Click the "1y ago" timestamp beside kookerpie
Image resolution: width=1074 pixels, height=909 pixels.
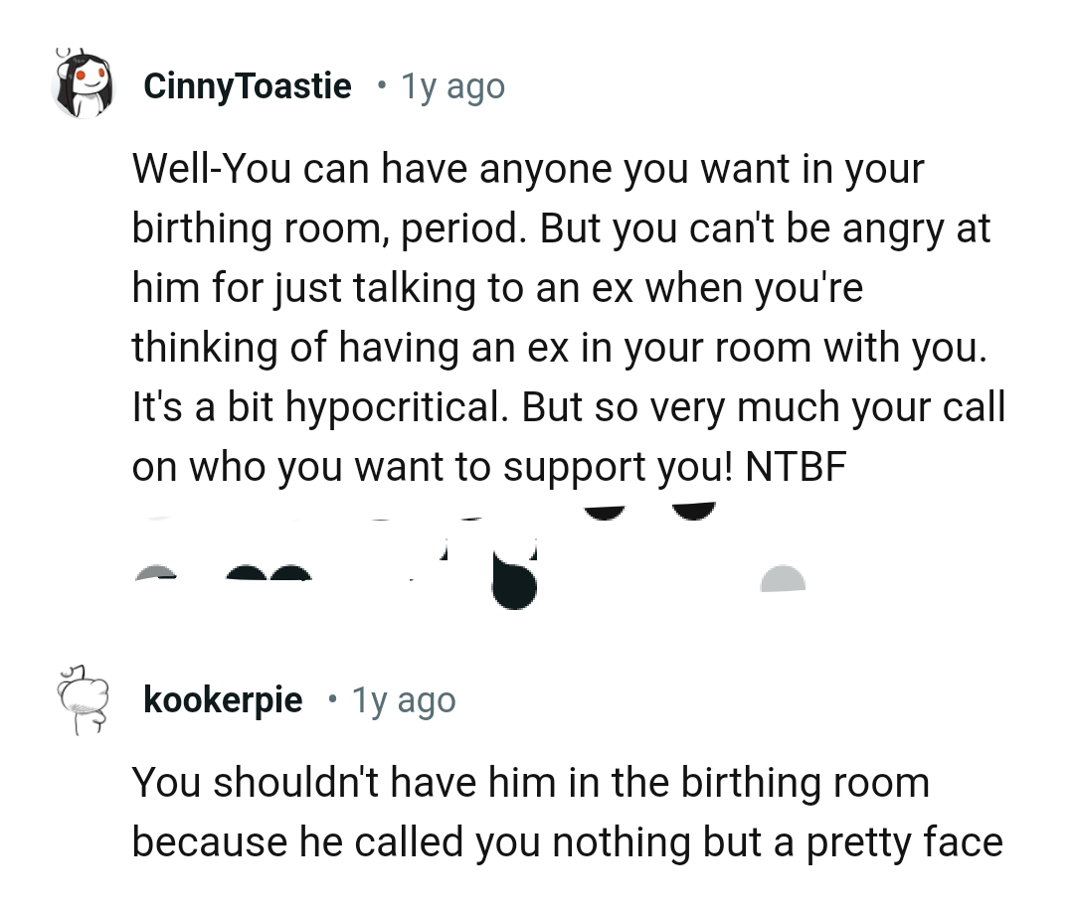403,700
